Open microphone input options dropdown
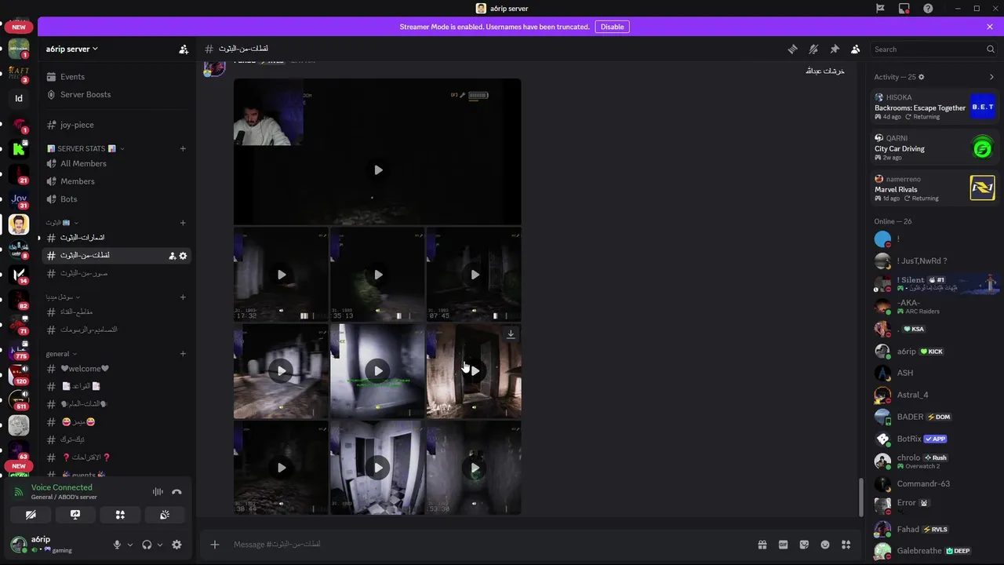 pyautogui.click(x=130, y=545)
